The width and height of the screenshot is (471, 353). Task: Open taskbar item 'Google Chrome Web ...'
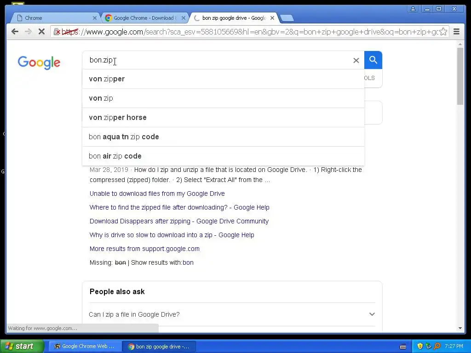click(85, 347)
